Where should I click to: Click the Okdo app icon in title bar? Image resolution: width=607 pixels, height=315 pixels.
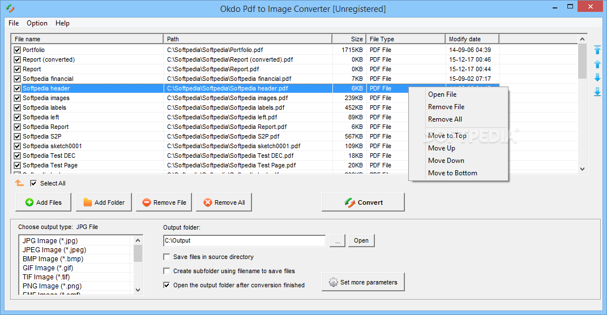[10, 8]
